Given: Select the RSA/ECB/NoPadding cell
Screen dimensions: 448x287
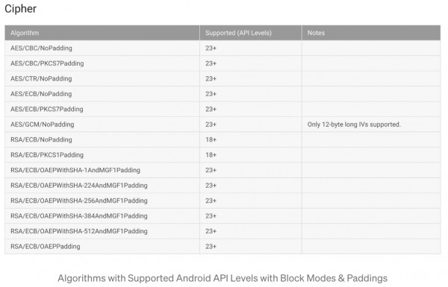Looking at the screenshot, I should (x=102, y=140).
